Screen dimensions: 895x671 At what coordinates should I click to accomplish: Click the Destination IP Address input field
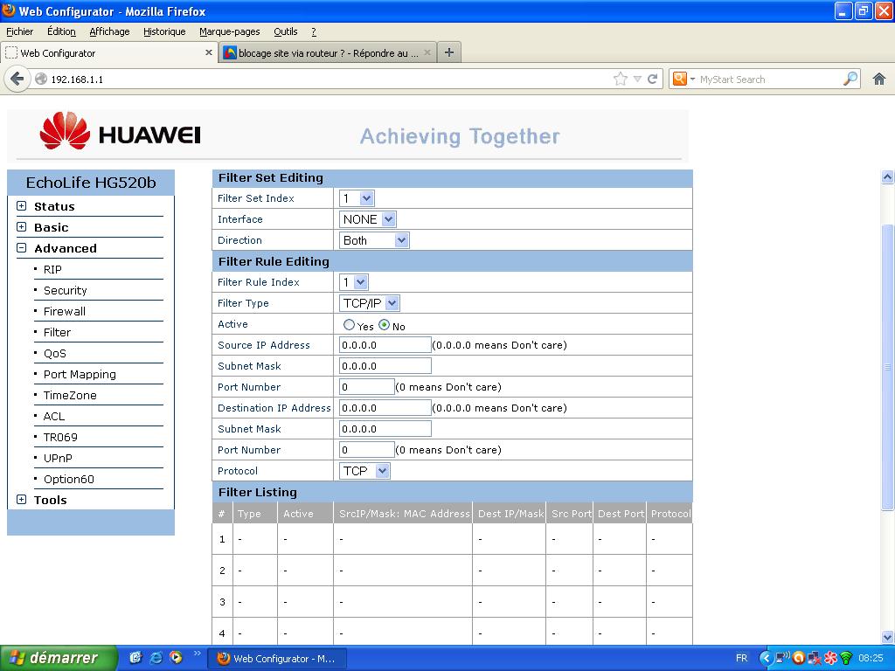pyautogui.click(x=385, y=408)
